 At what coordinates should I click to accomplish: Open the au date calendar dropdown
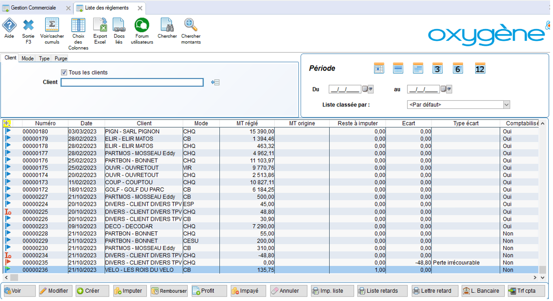point(449,89)
